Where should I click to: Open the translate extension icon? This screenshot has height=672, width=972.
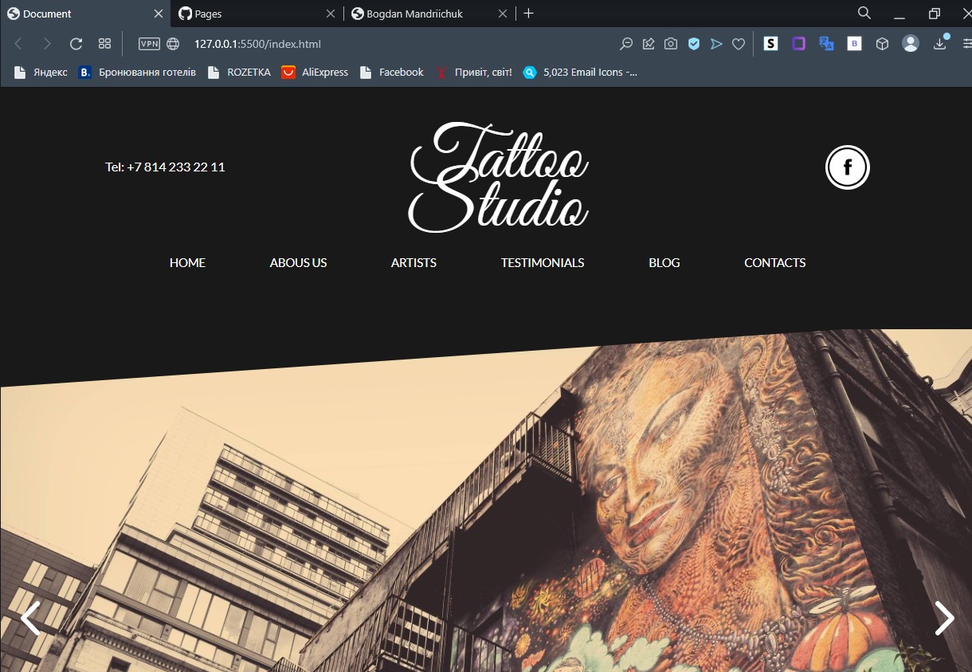(x=826, y=44)
